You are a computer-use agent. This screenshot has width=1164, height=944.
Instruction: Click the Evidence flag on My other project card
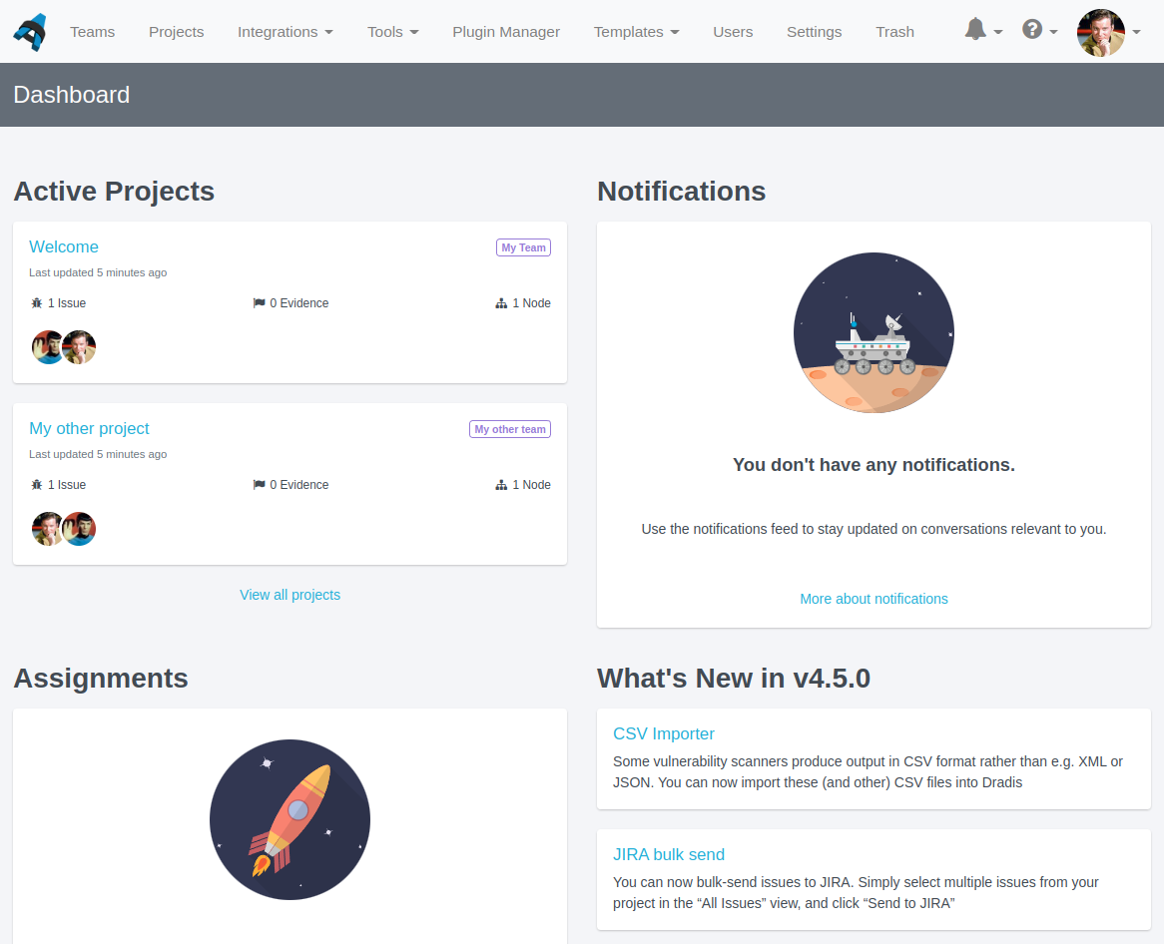(258, 484)
